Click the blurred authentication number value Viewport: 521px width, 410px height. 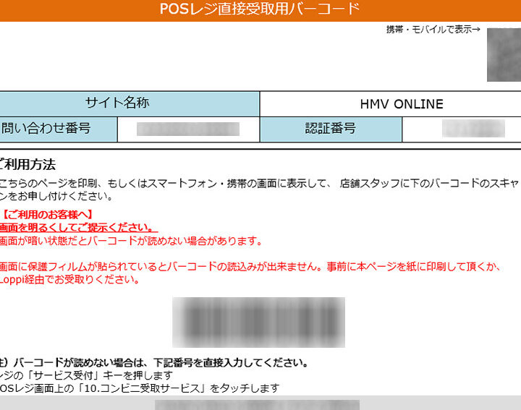473,129
